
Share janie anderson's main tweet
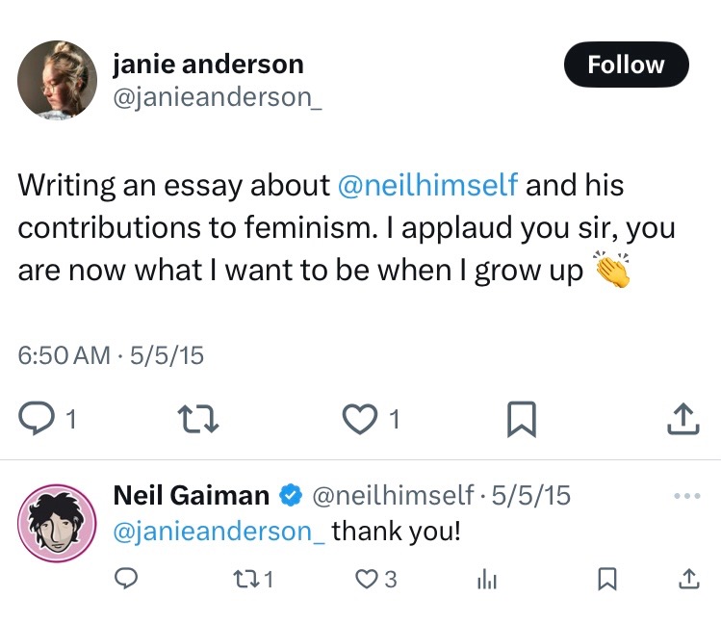(x=682, y=418)
